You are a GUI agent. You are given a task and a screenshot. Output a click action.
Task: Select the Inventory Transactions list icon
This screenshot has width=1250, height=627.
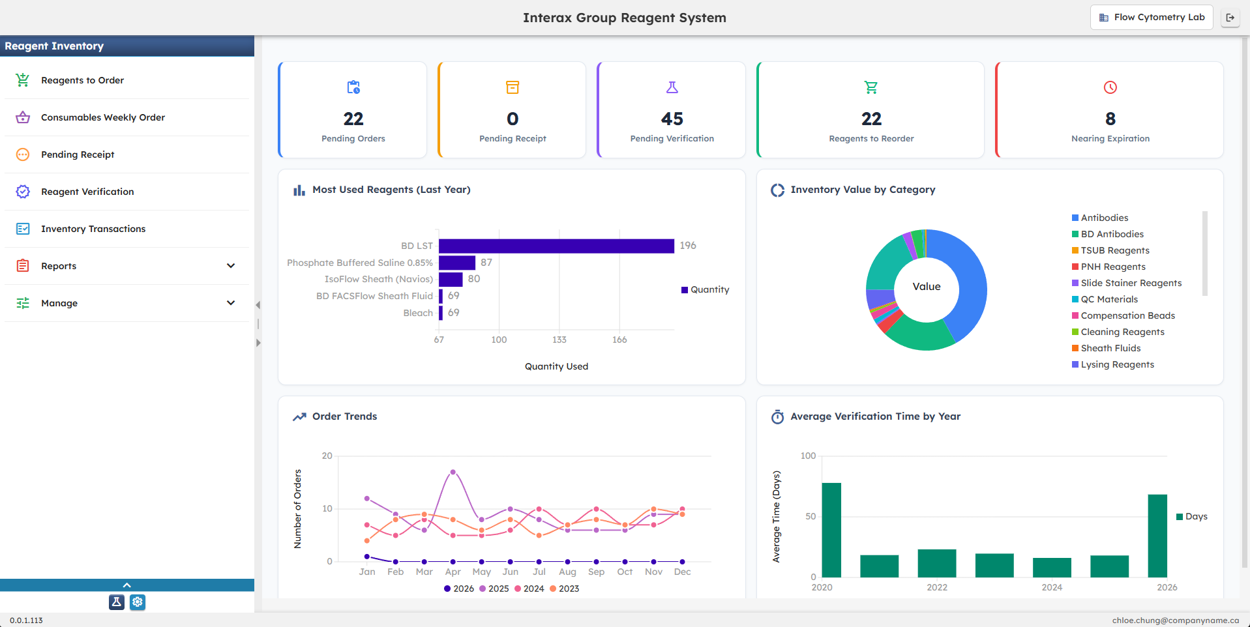23,229
